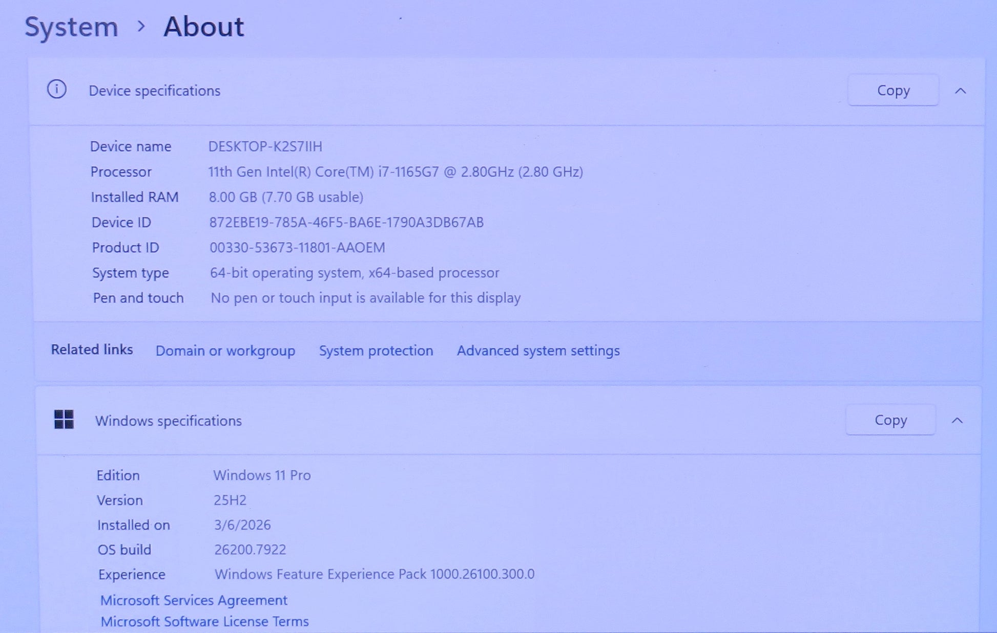This screenshot has width=997, height=633.
Task: Go back to System in breadcrumb
Action: click(71, 27)
